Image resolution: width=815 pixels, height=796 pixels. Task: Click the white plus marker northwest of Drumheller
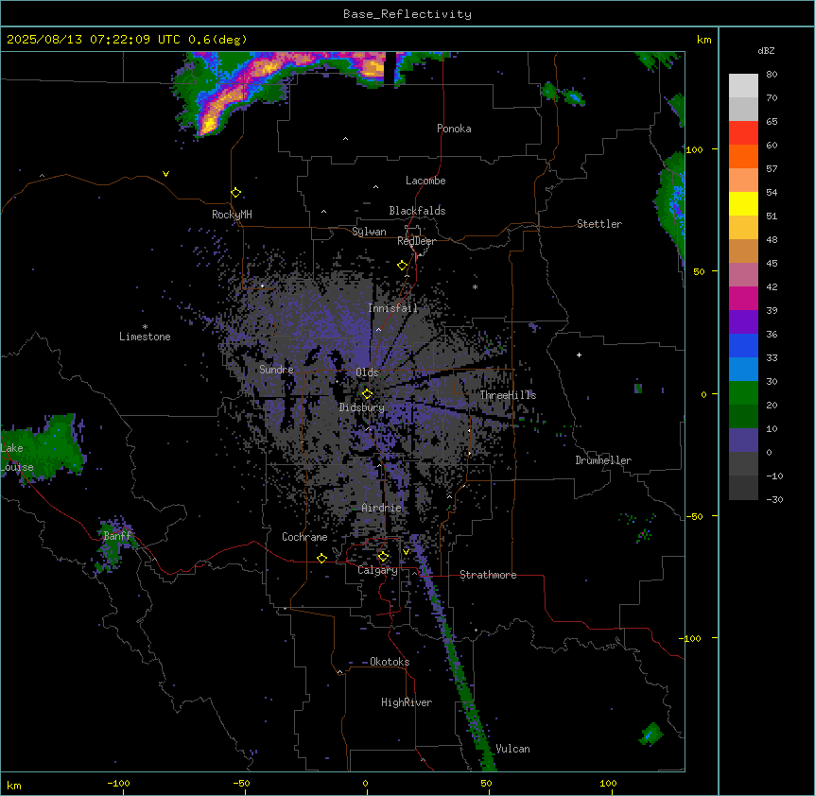[579, 355]
